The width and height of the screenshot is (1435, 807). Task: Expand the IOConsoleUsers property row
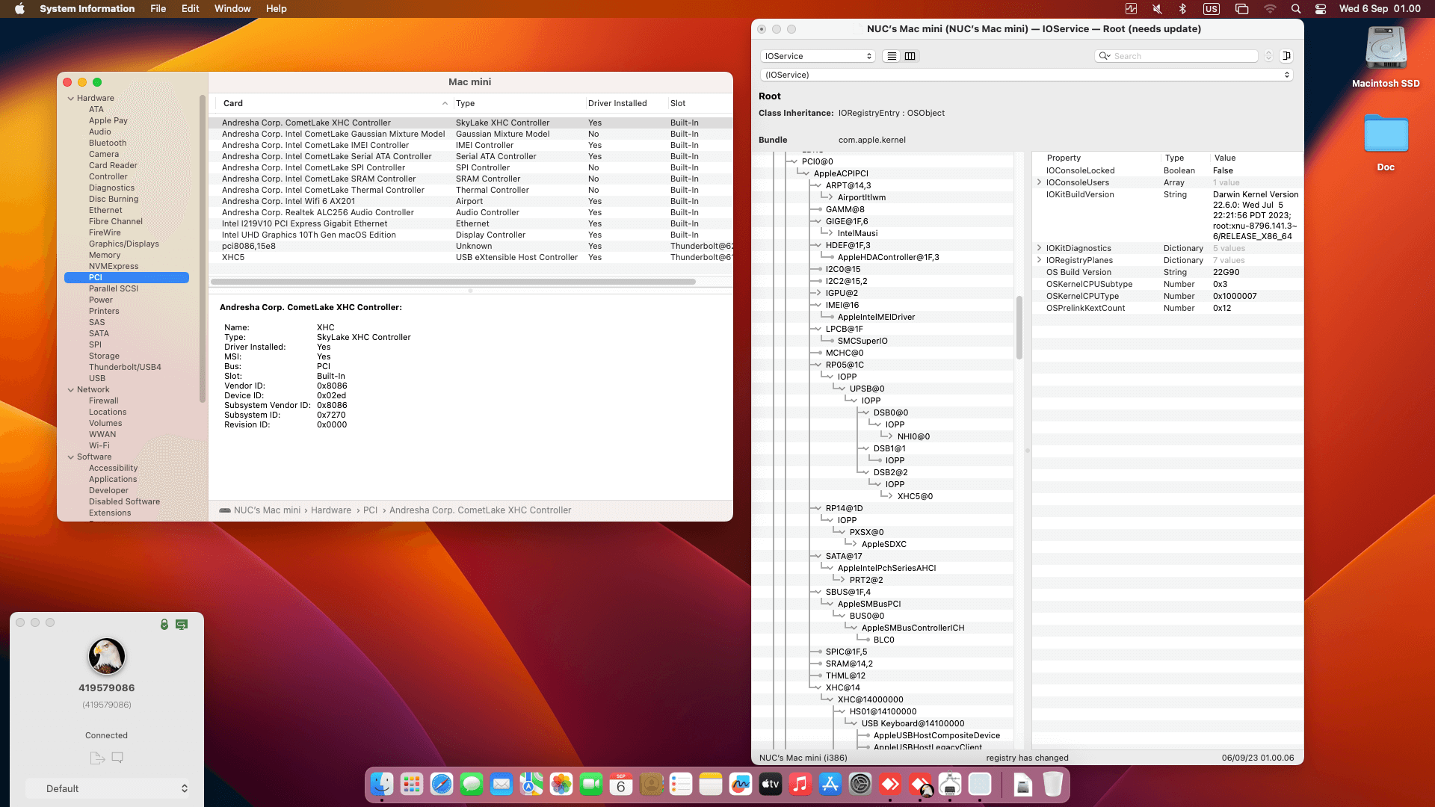click(x=1039, y=182)
